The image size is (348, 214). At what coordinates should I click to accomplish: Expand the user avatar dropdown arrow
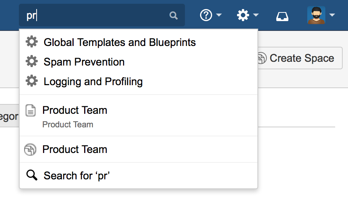coord(332,15)
